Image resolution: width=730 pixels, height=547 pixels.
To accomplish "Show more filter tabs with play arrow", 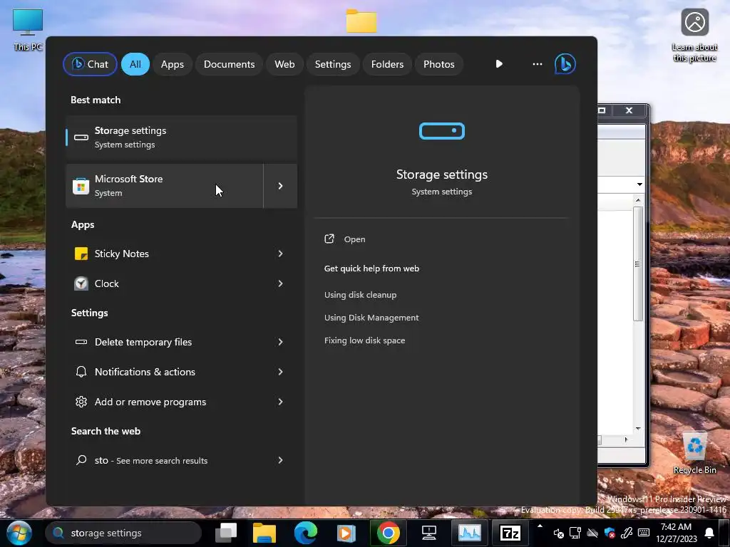I will click(x=499, y=63).
